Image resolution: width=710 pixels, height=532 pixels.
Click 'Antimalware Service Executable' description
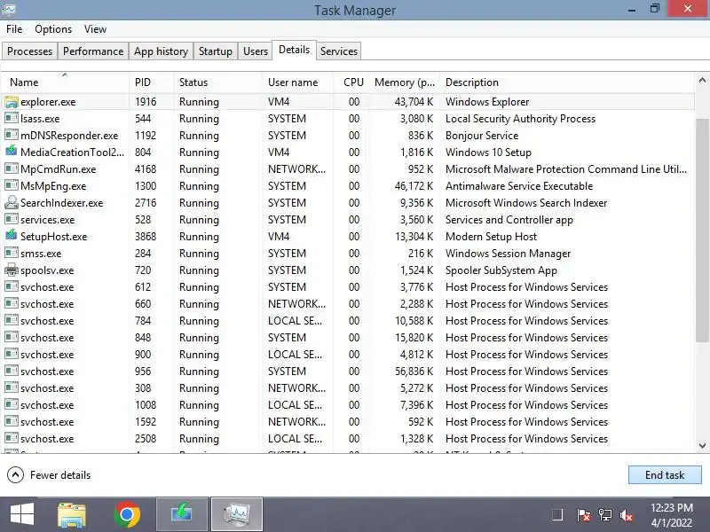click(519, 186)
